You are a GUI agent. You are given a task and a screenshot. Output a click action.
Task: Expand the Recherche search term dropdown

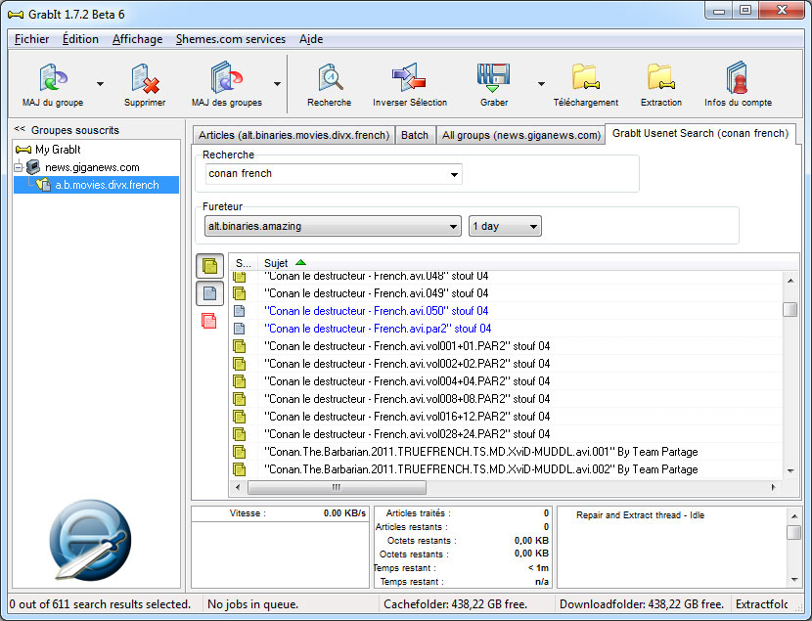pos(454,174)
